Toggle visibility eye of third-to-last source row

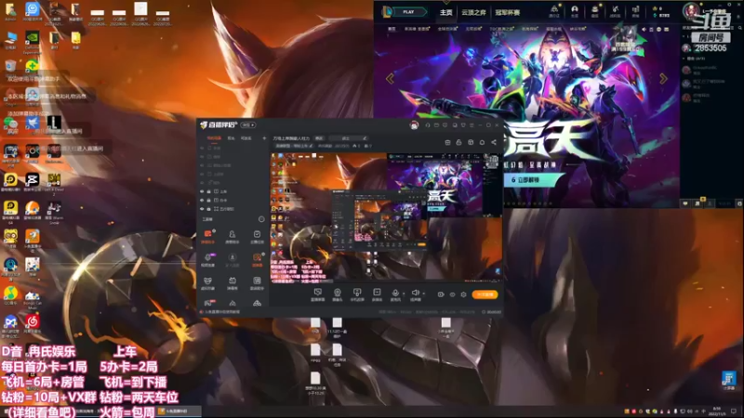(202, 192)
